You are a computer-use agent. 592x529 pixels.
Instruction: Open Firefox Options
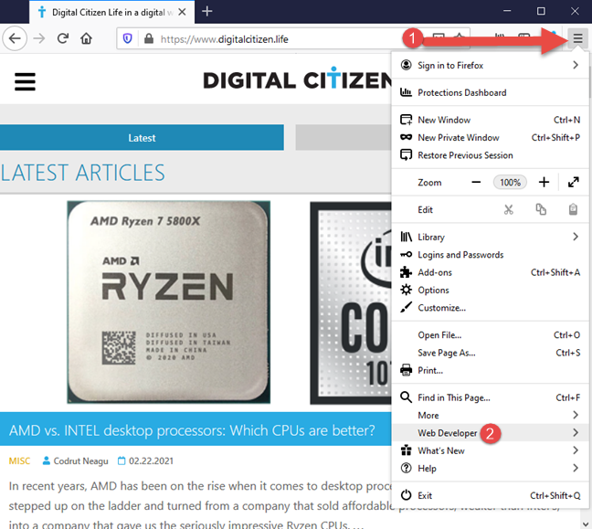coord(490,290)
